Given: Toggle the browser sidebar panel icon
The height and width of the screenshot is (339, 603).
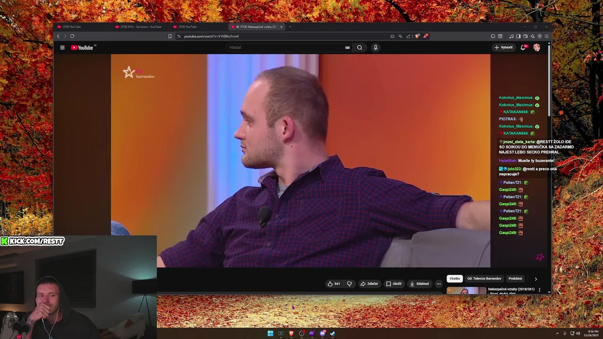Looking at the screenshot, I should [x=518, y=36].
